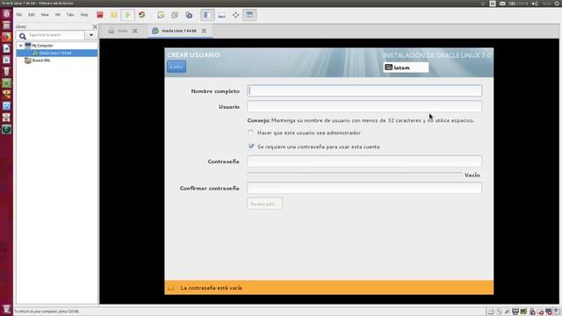Focus the Contraseña input field
This screenshot has width=562, height=316.
(x=364, y=162)
